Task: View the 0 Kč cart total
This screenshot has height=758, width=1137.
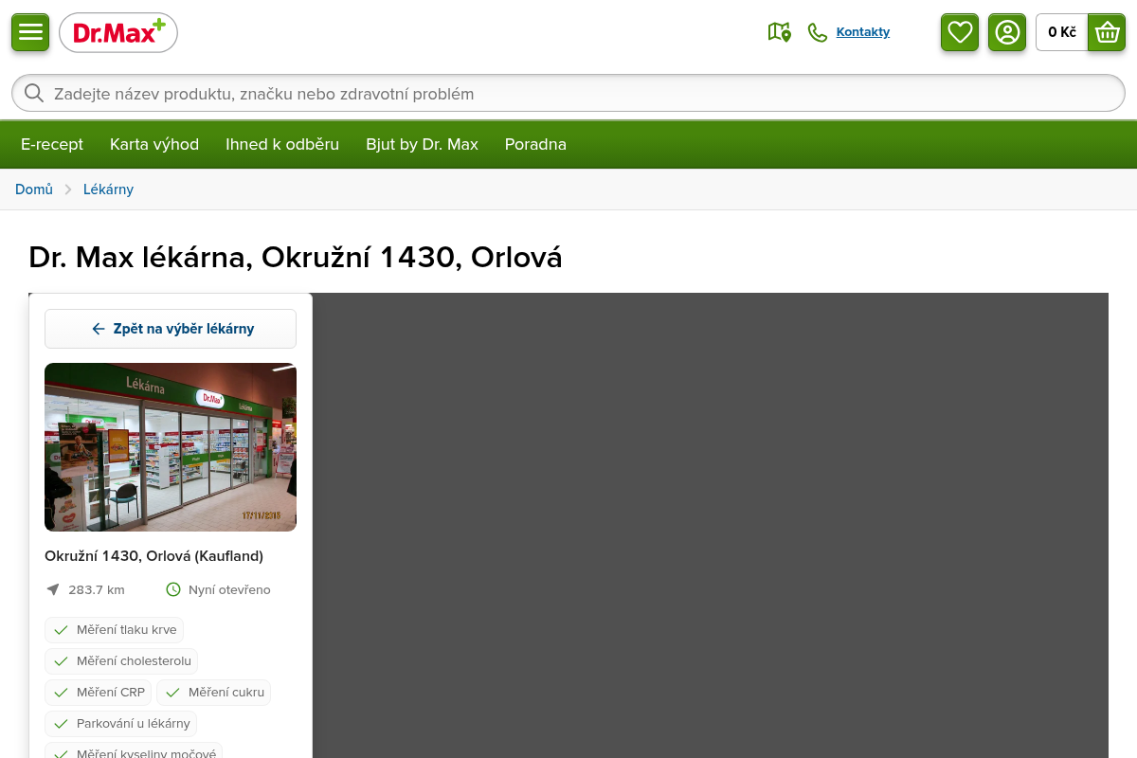Action: (x=1062, y=32)
